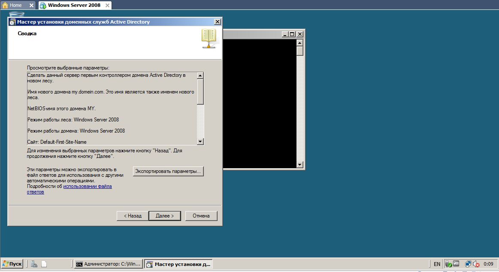Screen dimensions: 499x272
Task: Close the console window
Action: click(300, 34)
